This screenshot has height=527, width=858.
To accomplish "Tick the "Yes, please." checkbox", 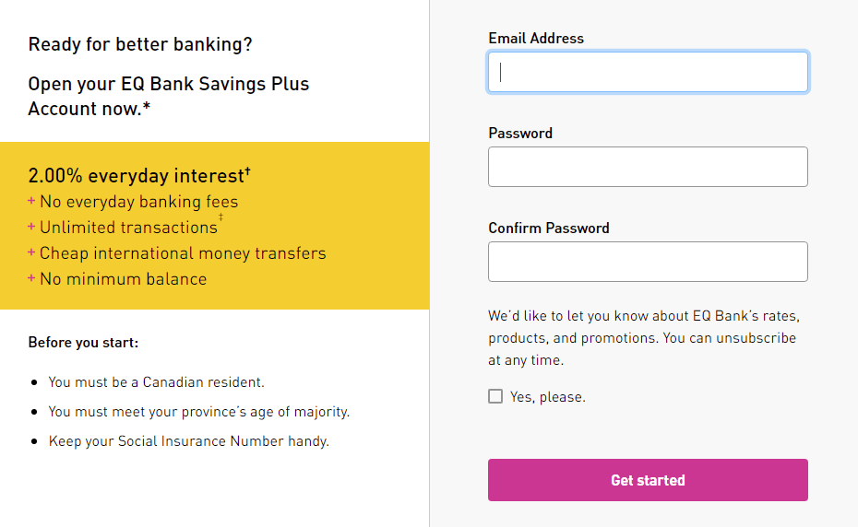I will 495,396.
